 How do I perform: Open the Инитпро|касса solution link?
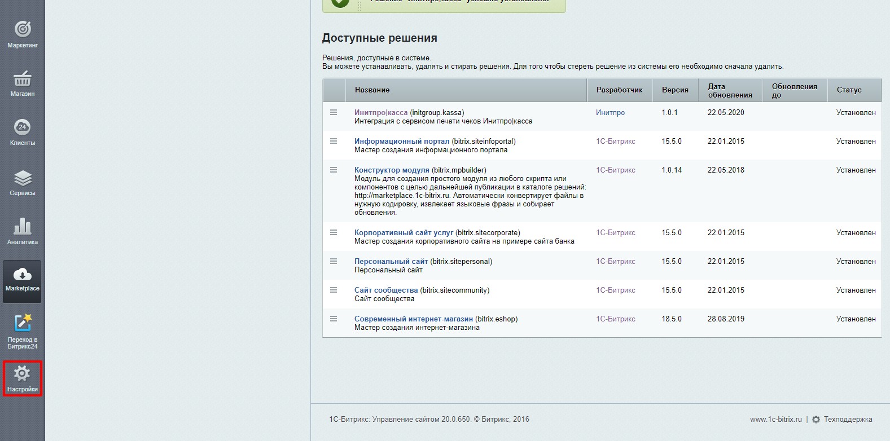[x=381, y=113]
